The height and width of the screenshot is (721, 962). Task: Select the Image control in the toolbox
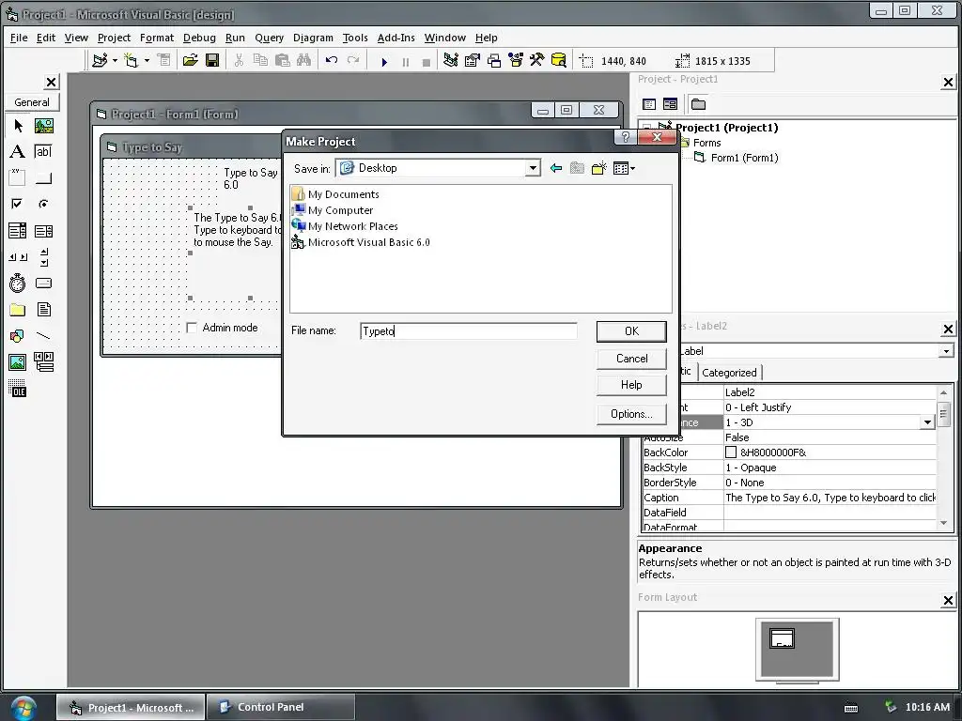[x=18, y=362]
